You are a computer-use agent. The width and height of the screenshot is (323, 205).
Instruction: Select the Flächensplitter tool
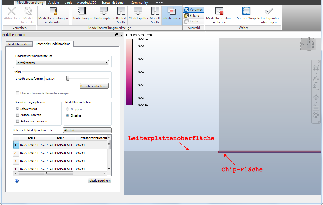point(104,15)
